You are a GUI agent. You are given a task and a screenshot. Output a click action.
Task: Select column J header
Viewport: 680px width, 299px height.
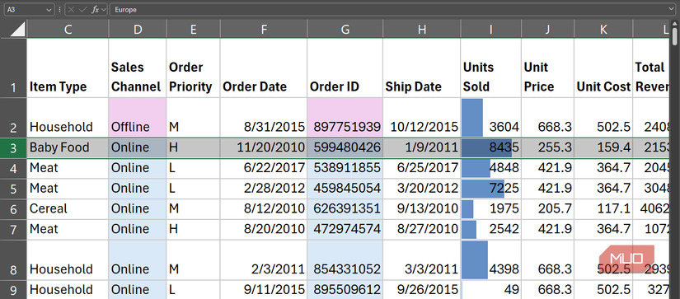click(x=548, y=29)
